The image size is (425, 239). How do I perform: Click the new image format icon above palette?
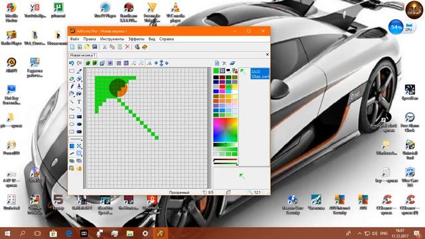217,63
